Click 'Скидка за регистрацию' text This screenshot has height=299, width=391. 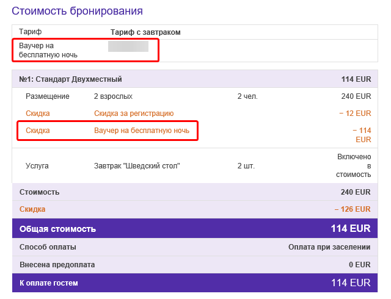coord(134,113)
